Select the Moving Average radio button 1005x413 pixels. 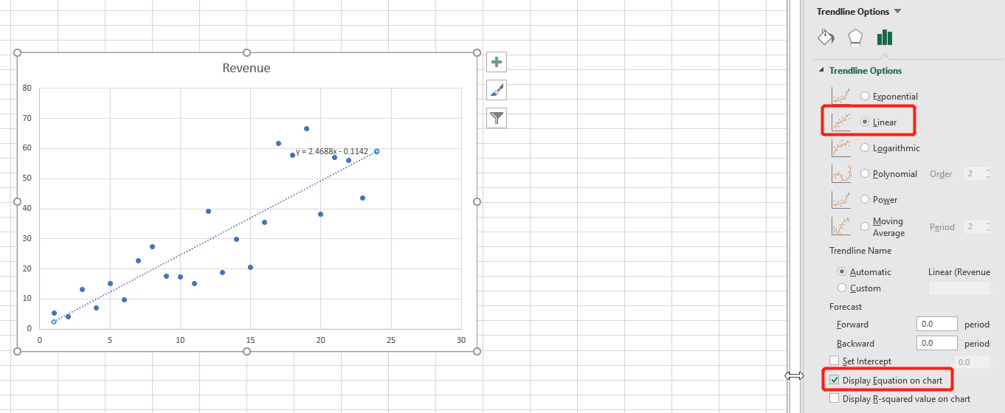(x=865, y=226)
